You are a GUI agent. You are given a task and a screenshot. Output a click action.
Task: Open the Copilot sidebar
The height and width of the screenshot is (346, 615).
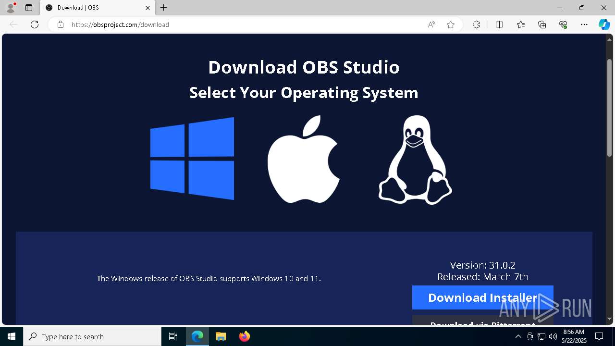(x=604, y=25)
